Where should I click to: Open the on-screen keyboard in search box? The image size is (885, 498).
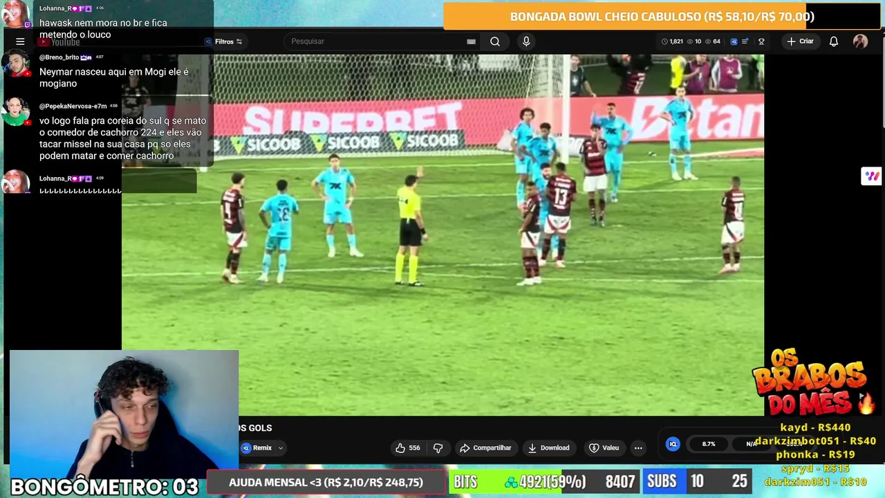(471, 41)
